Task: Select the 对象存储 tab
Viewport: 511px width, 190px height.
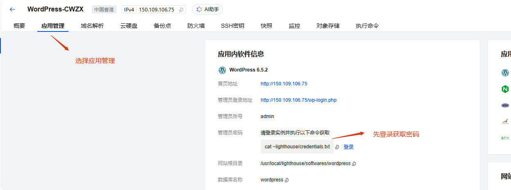Action: (328, 26)
